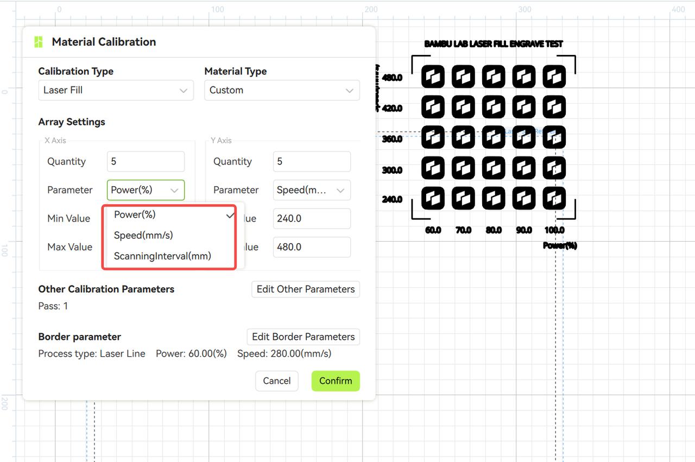This screenshot has width=695, height=462.
Task: Click the 'Process type: Laser Line' text
Action: (x=92, y=353)
